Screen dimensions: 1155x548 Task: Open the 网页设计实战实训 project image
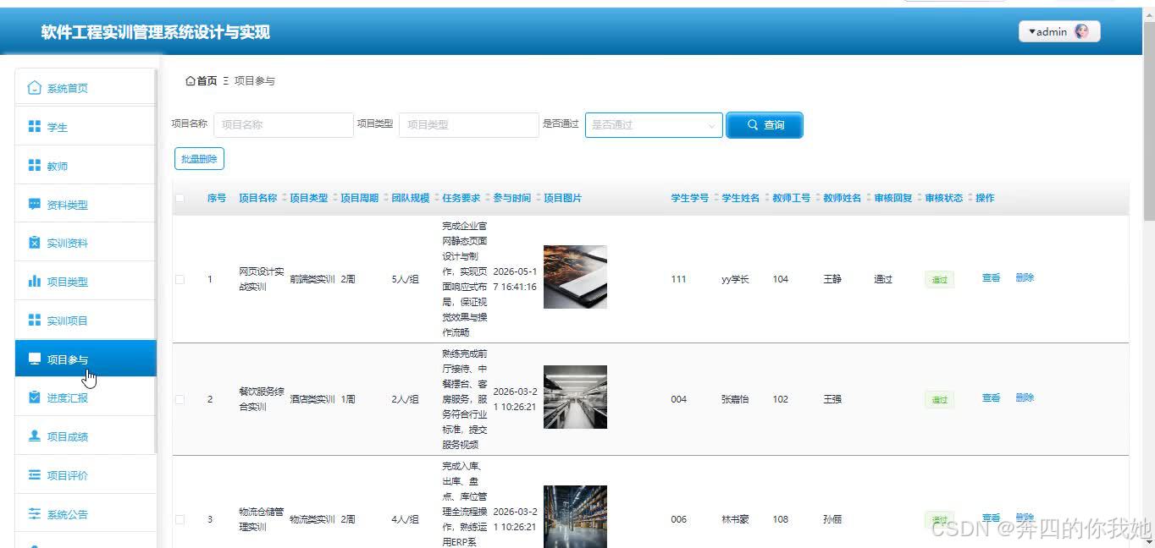pos(575,277)
